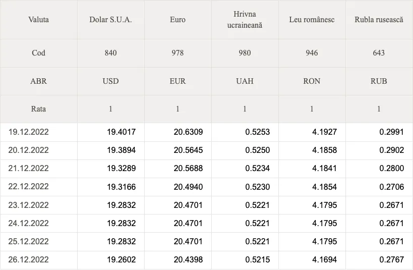413x270 pixels.
Task: Select the Leu românesc header cell
Action: tap(312, 20)
